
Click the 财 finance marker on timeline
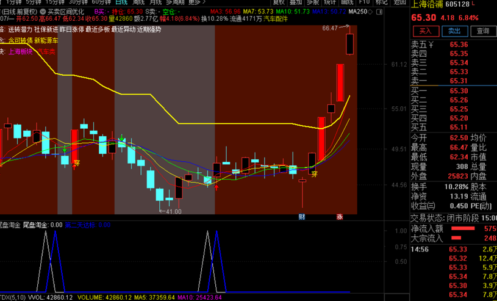[301, 217]
